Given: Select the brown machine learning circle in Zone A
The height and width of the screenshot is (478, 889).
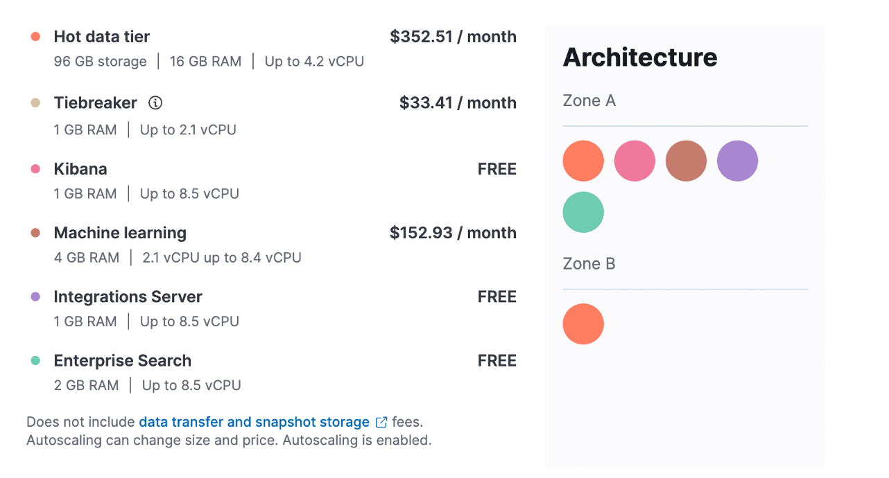Looking at the screenshot, I should pyautogui.click(x=686, y=161).
